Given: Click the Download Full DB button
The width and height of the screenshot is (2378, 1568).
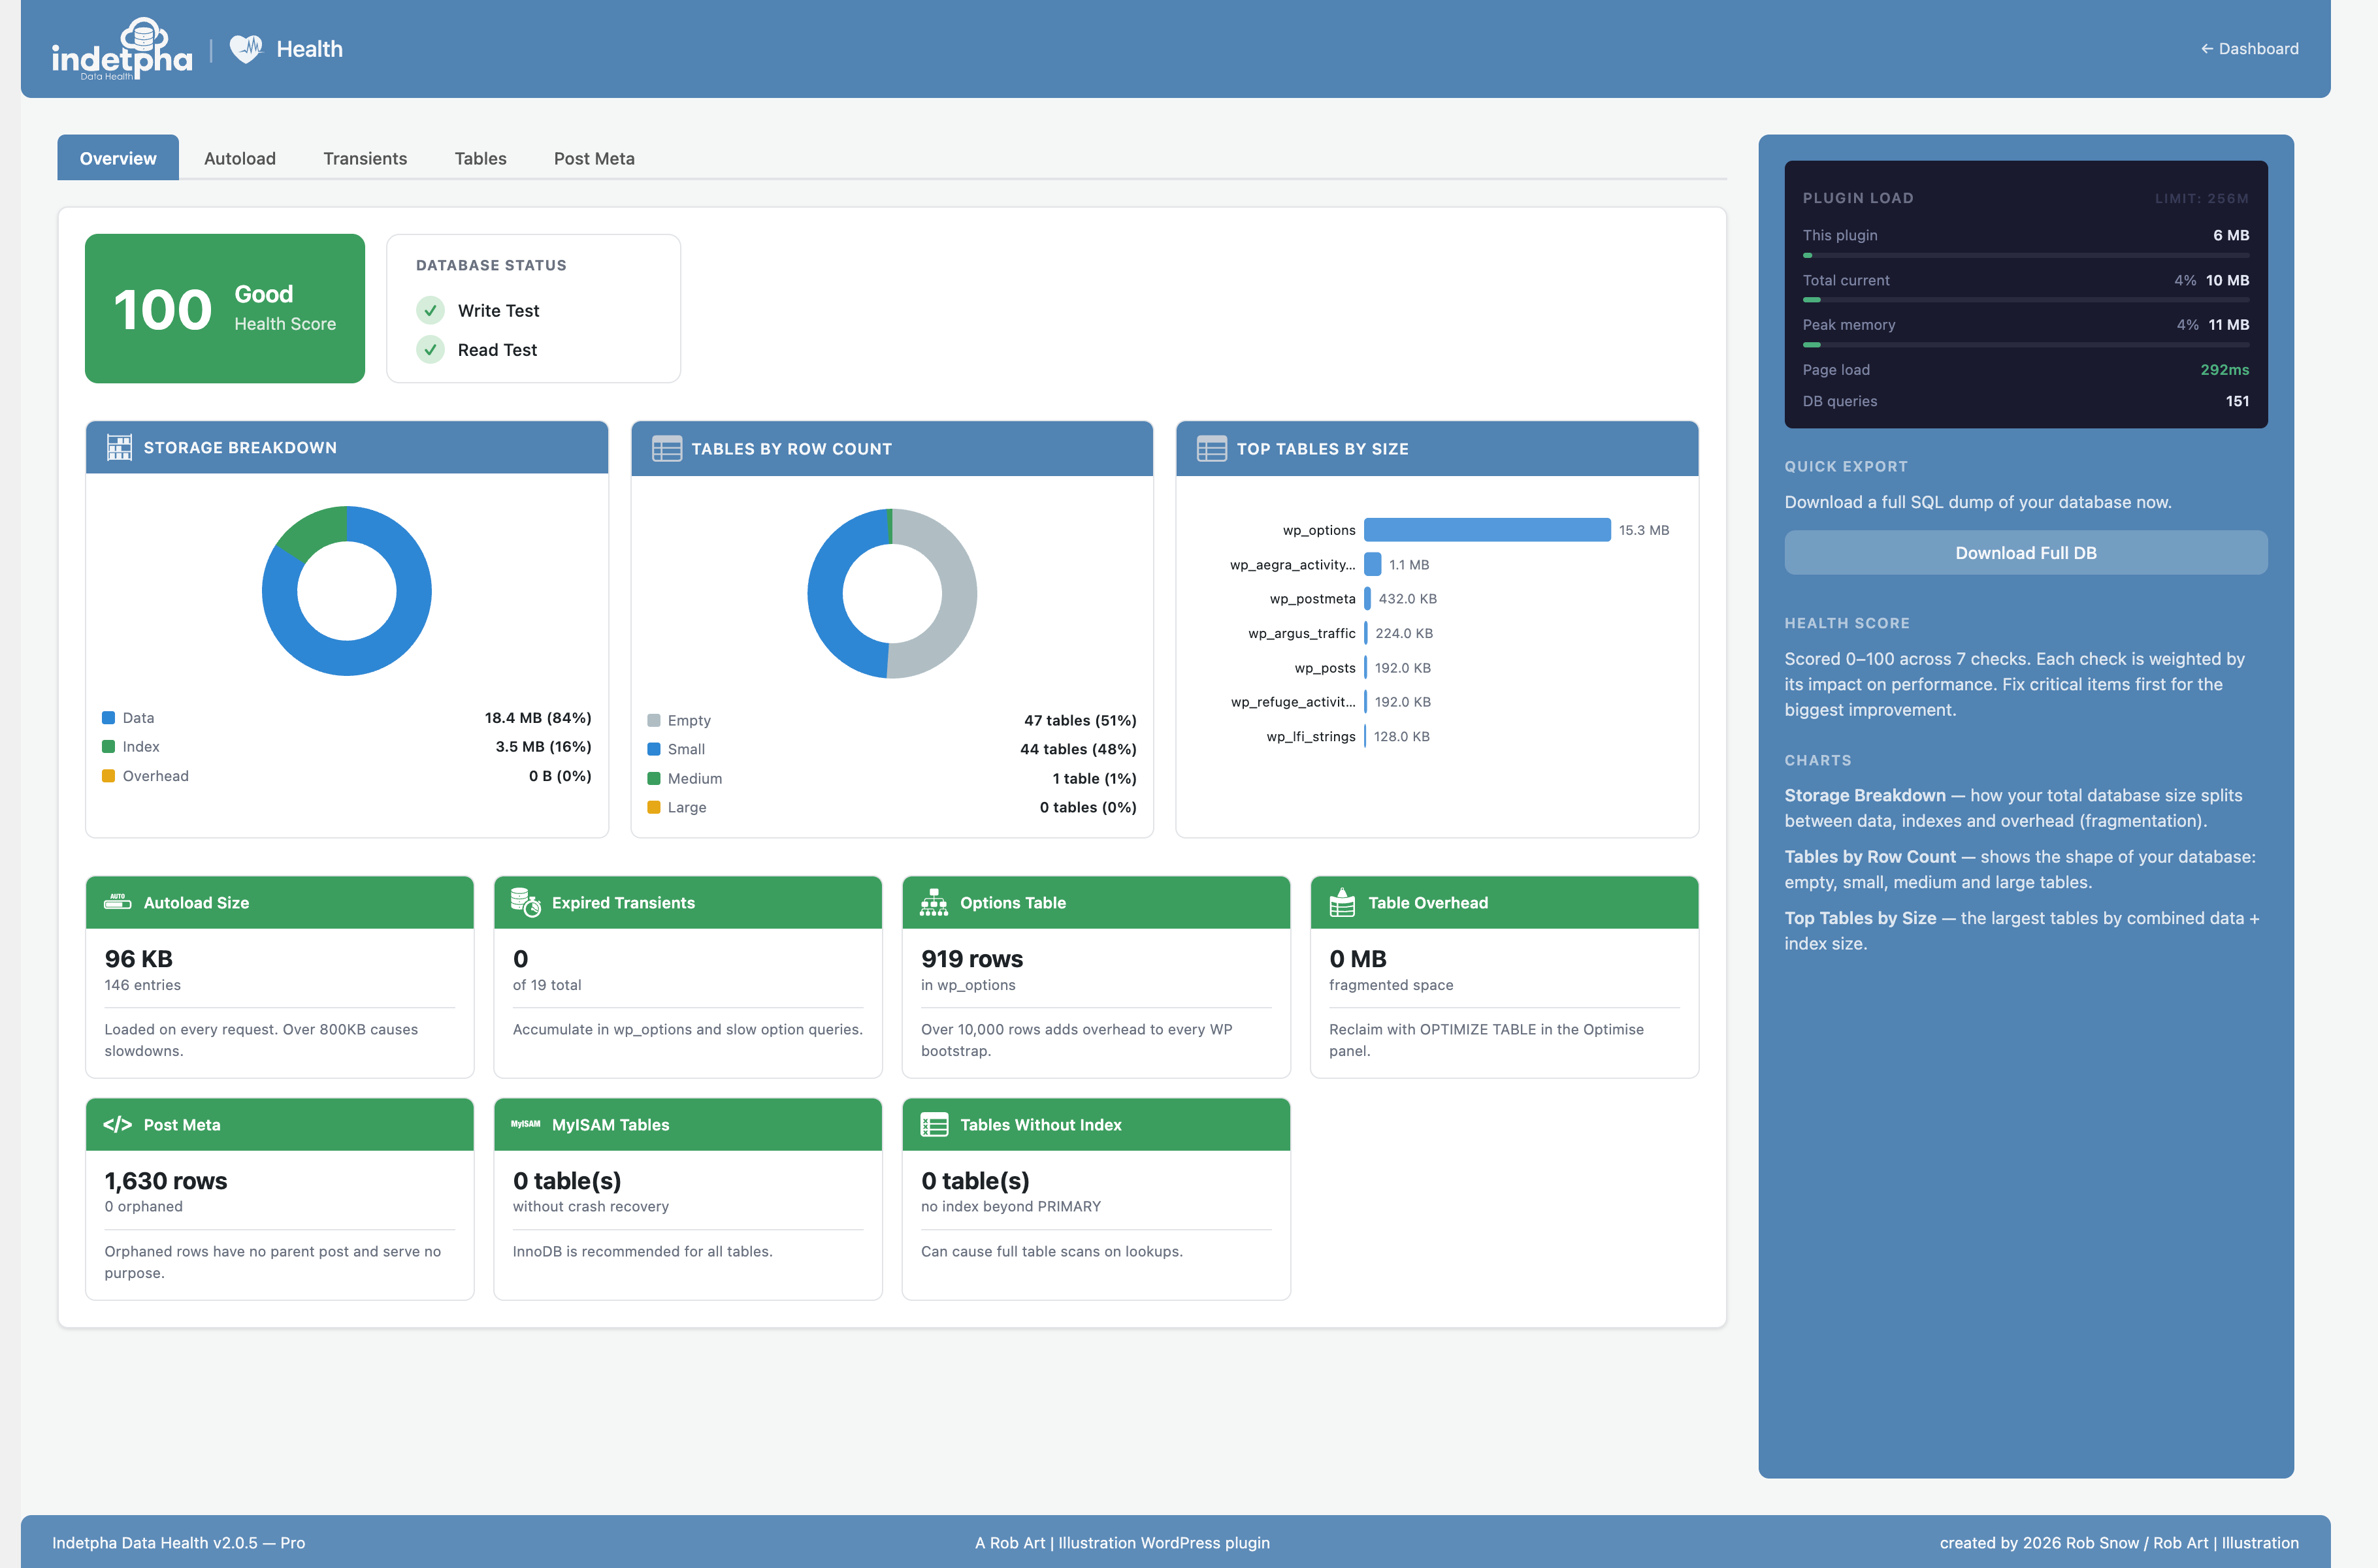Looking at the screenshot, I should click(x=2025, y=552).
